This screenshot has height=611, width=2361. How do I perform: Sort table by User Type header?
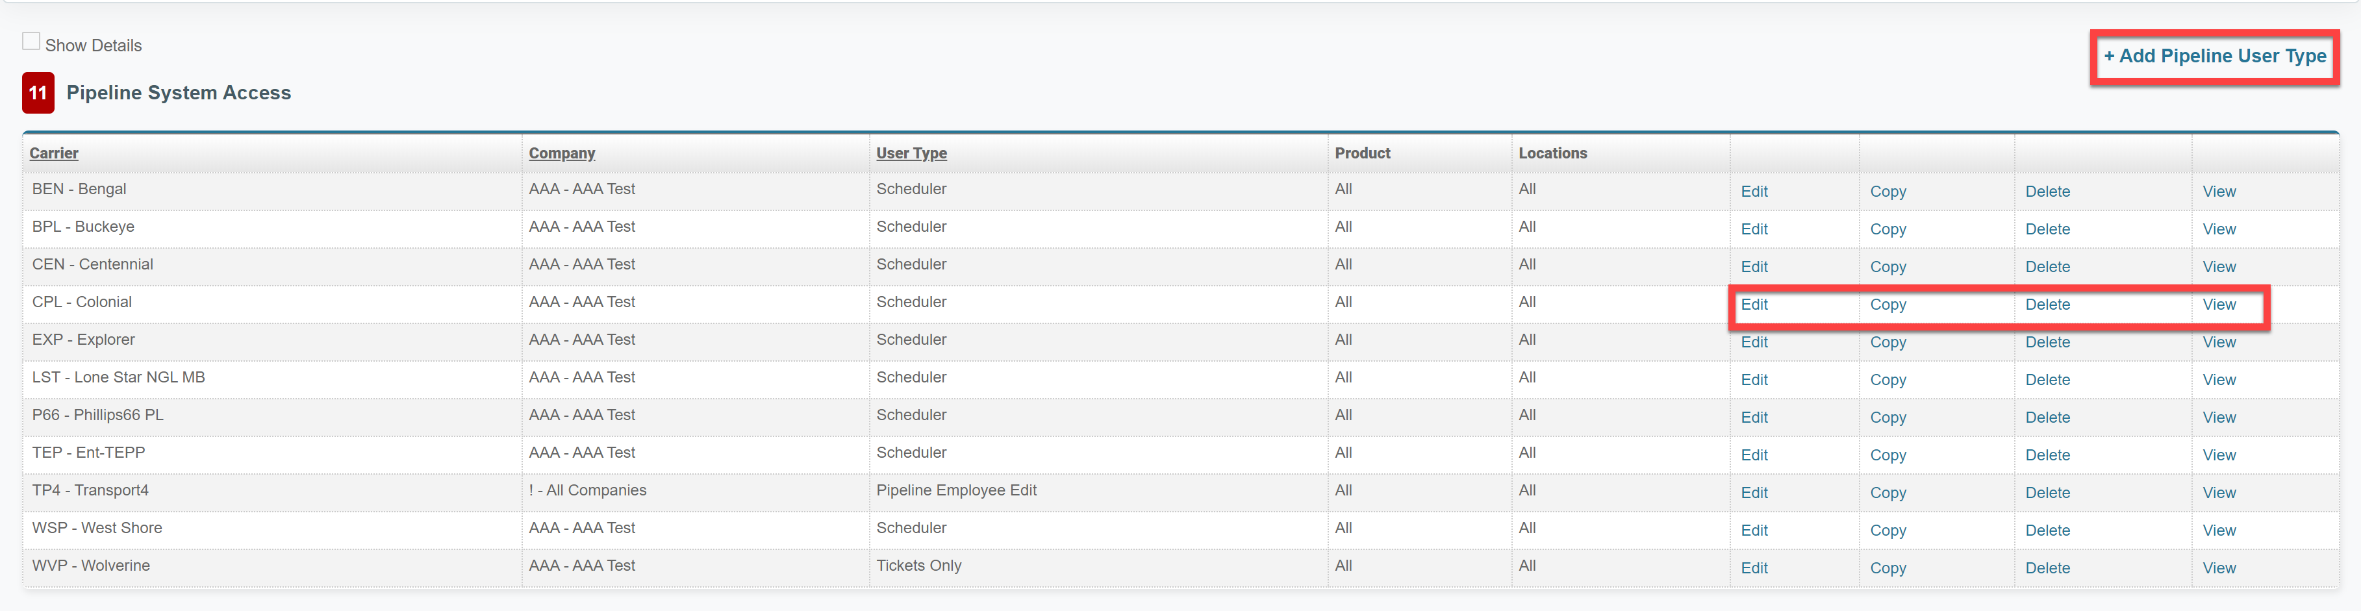click(x=911, y=154)
